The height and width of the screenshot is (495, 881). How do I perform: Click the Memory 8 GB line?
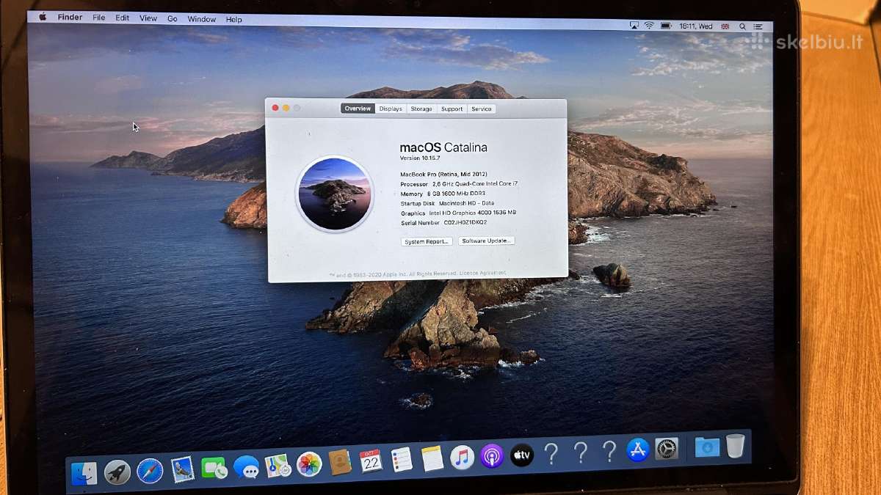point(444,194)
